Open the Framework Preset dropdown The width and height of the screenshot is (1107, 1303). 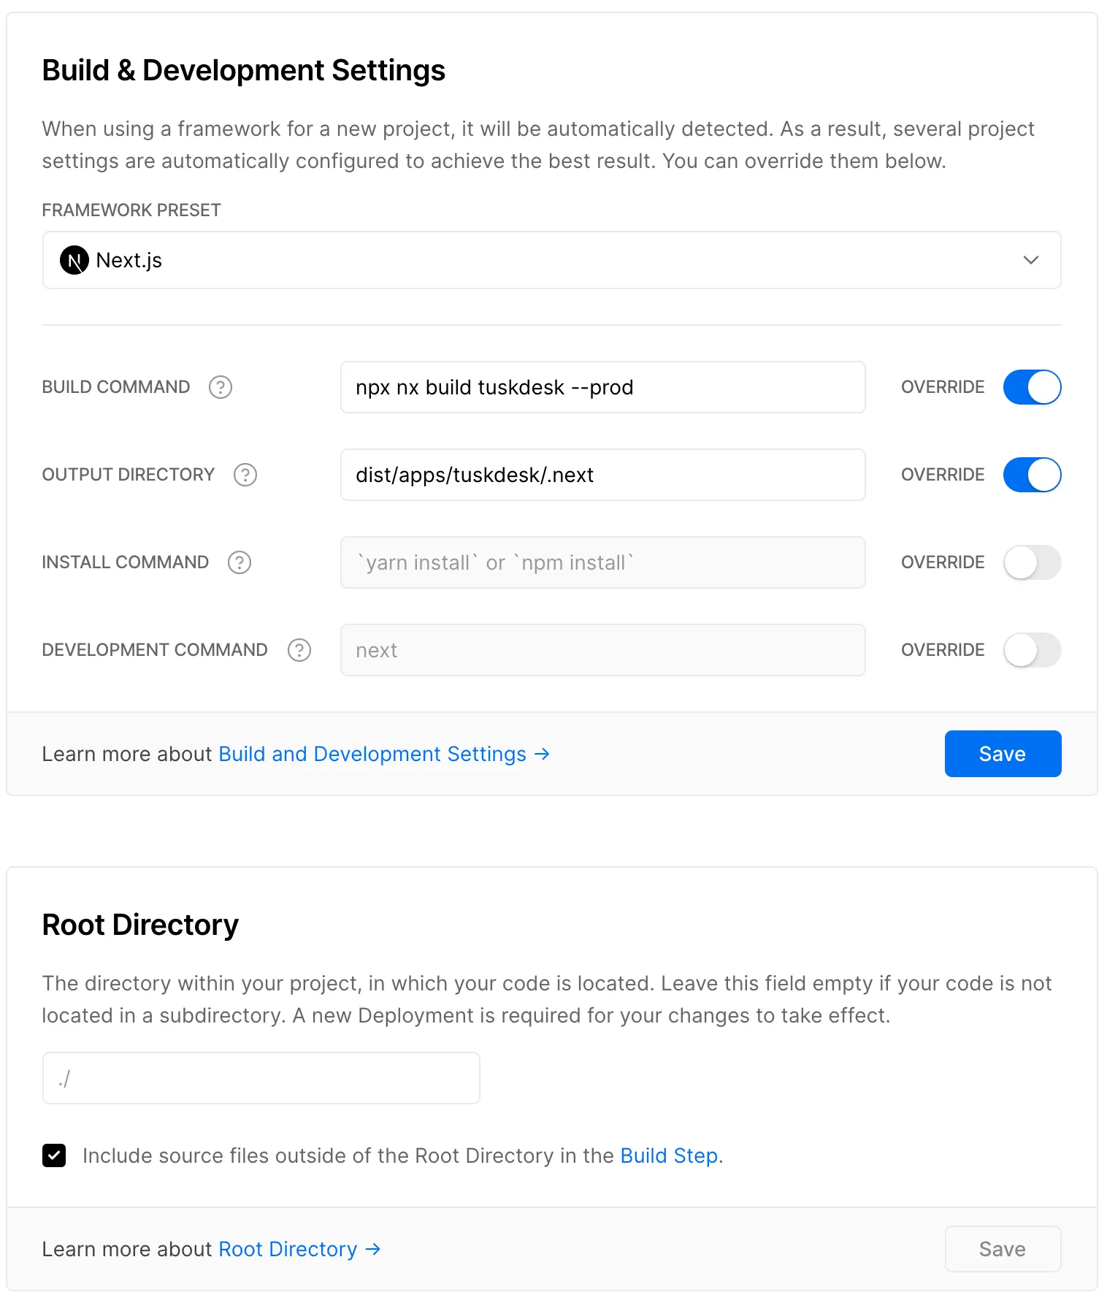click(551, 261)
